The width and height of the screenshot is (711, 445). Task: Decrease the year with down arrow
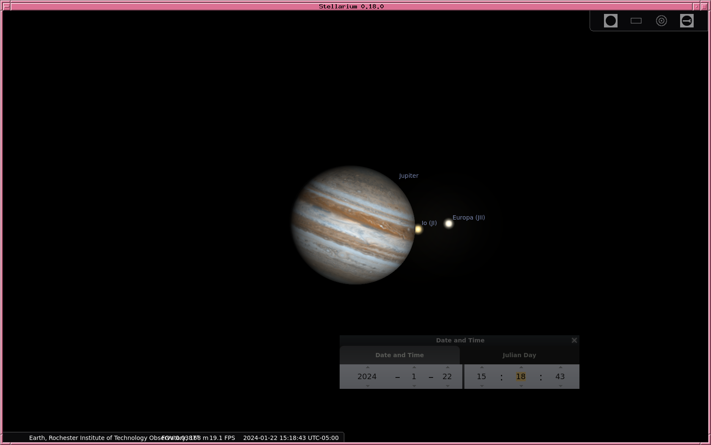368,386
